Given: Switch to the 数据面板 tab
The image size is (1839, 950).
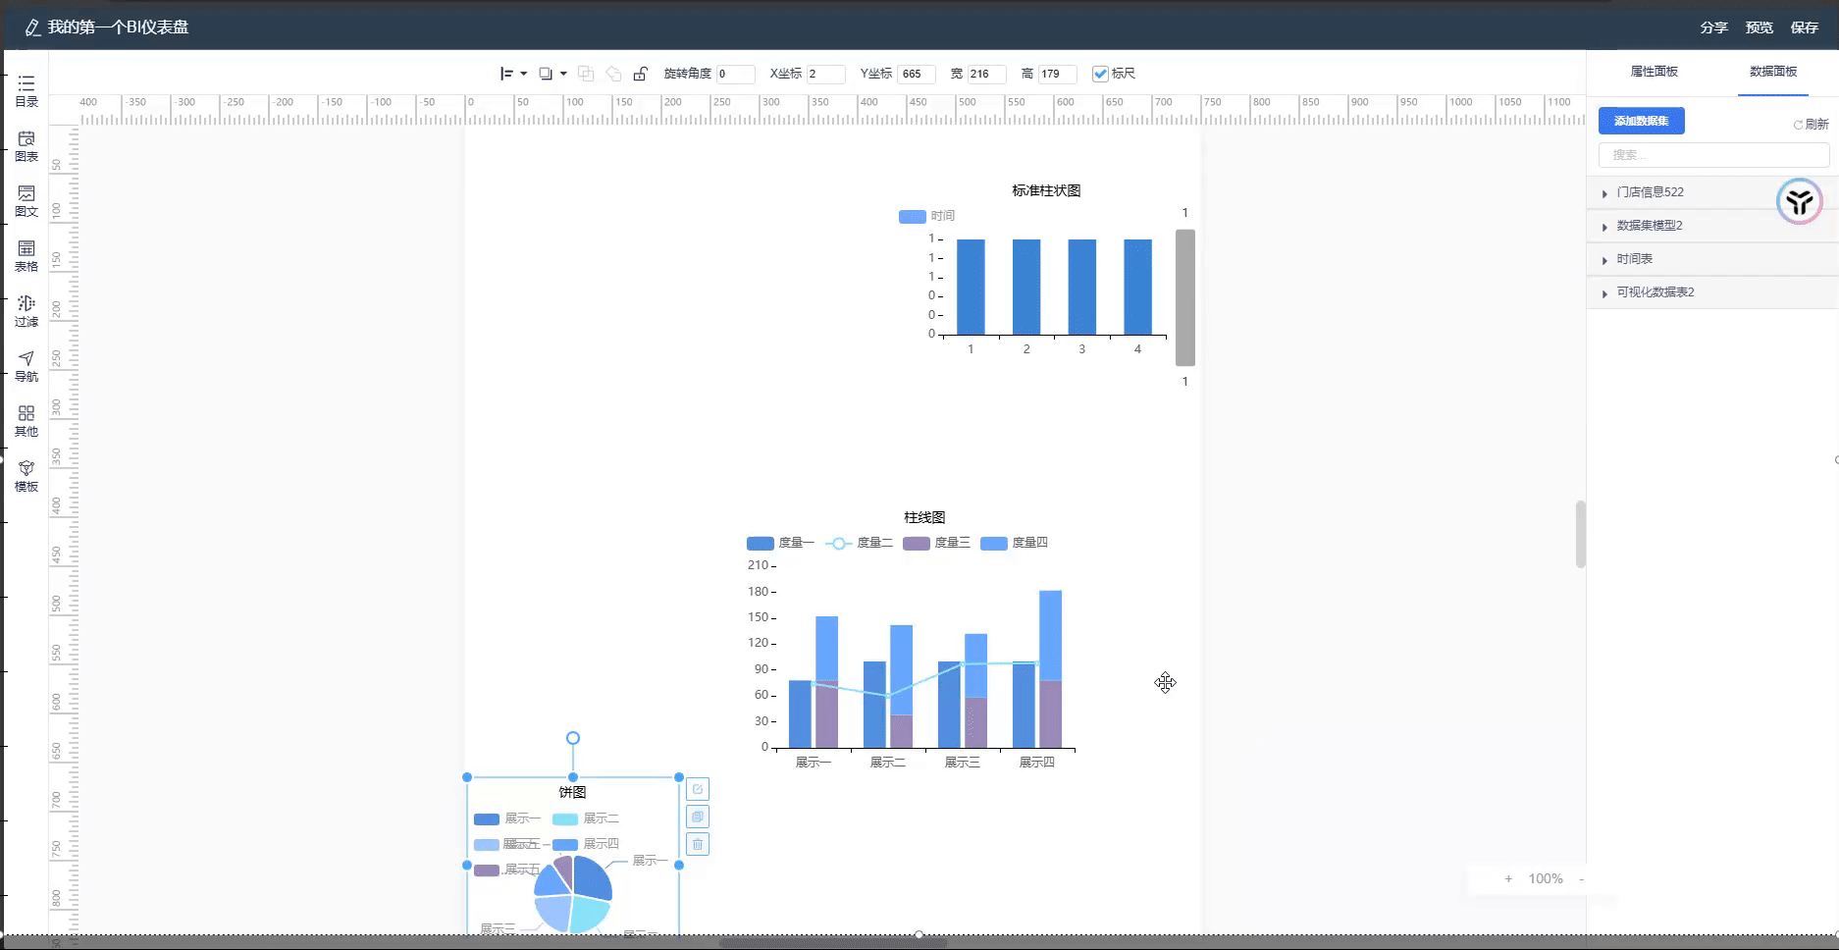Looking at the screenshot, I should pyautogui.click(x=1773, y=72).
